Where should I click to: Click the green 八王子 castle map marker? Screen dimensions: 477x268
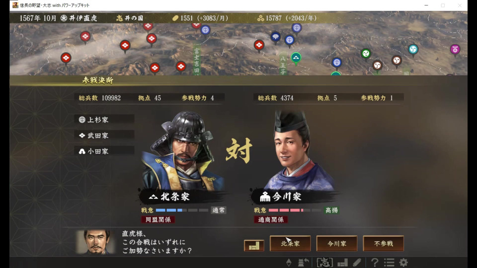296,58
